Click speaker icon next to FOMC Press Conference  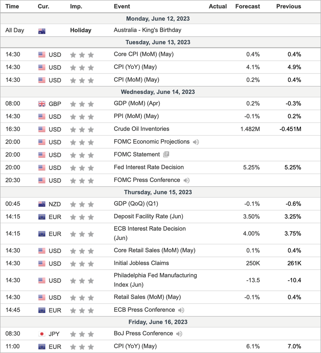[x=186, y=180]
